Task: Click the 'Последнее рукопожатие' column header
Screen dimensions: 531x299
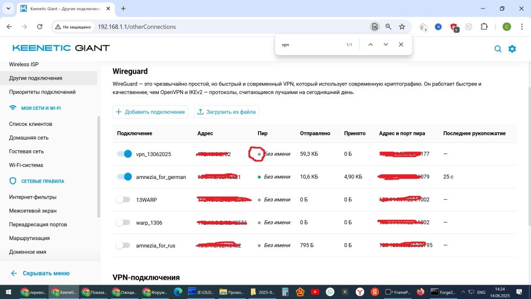Action: tap(474, 133)
